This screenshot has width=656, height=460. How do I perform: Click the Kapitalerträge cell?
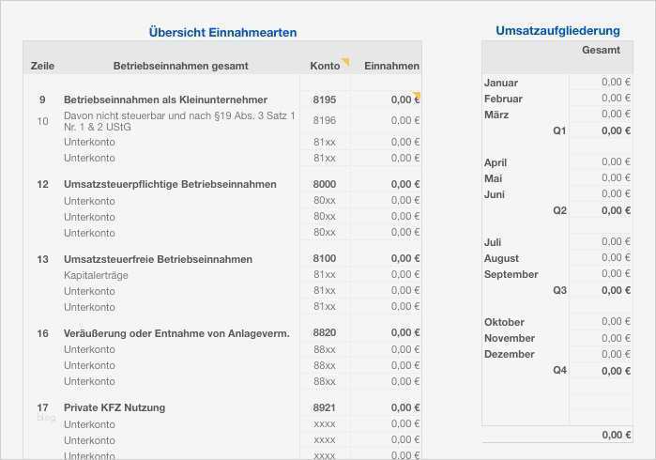click(x=97, y=275)
